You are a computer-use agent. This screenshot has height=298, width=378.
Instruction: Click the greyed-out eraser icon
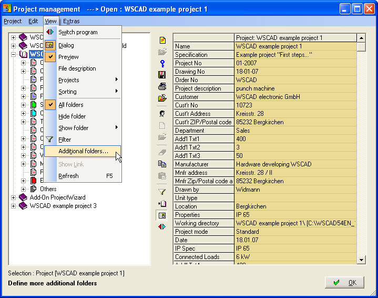click(x=162, y=152)
